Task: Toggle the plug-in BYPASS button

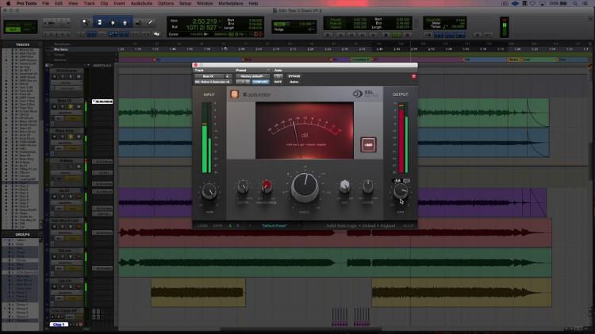Action: point(294,76)
